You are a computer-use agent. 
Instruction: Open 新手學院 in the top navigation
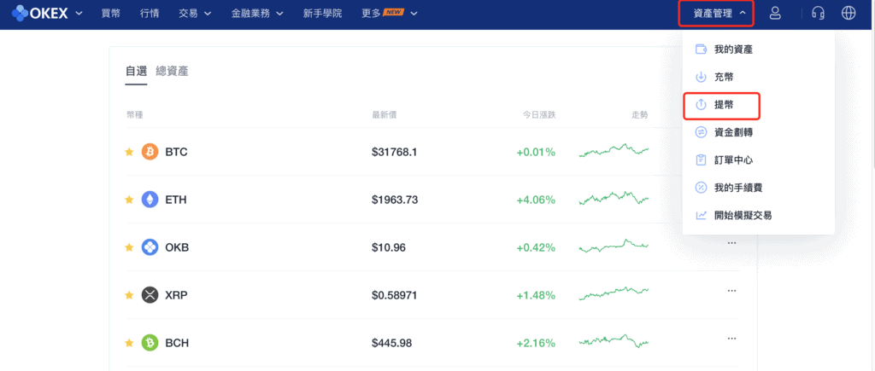pos(322,14)
